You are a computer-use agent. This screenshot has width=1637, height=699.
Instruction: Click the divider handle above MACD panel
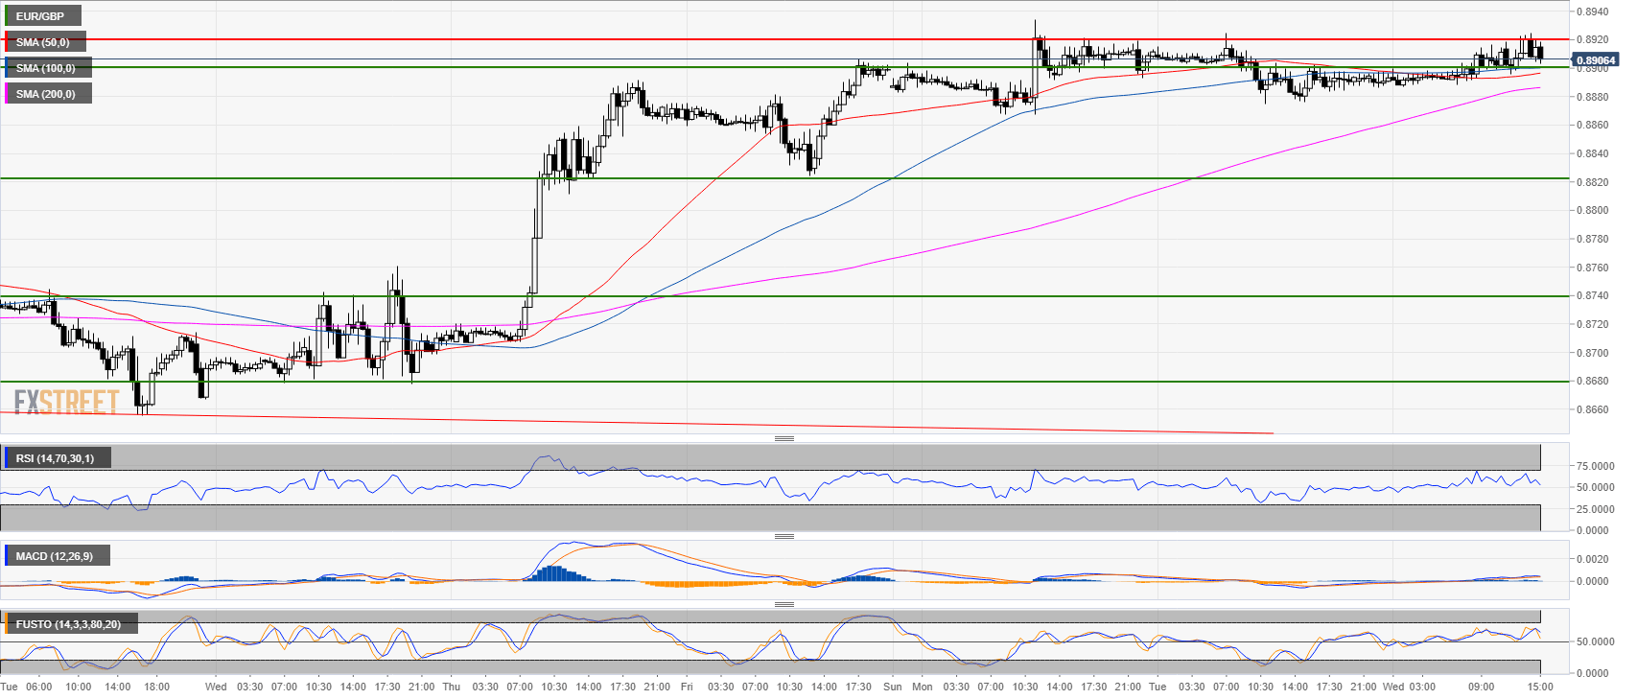(783, 536)
